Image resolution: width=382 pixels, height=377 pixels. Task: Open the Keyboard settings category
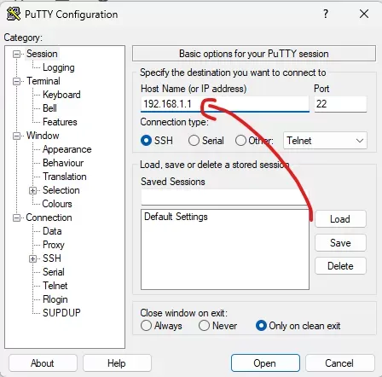click(61, 95)
